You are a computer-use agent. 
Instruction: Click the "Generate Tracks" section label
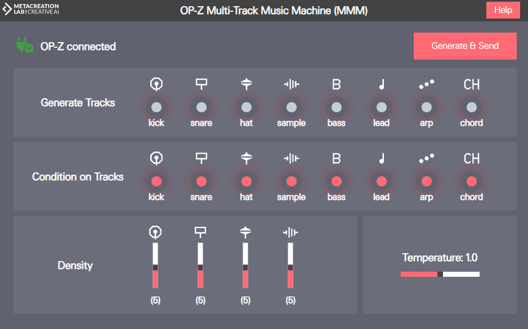[78, 103]
